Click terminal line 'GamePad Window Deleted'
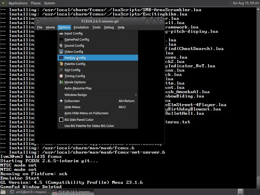 click(31, 187)
